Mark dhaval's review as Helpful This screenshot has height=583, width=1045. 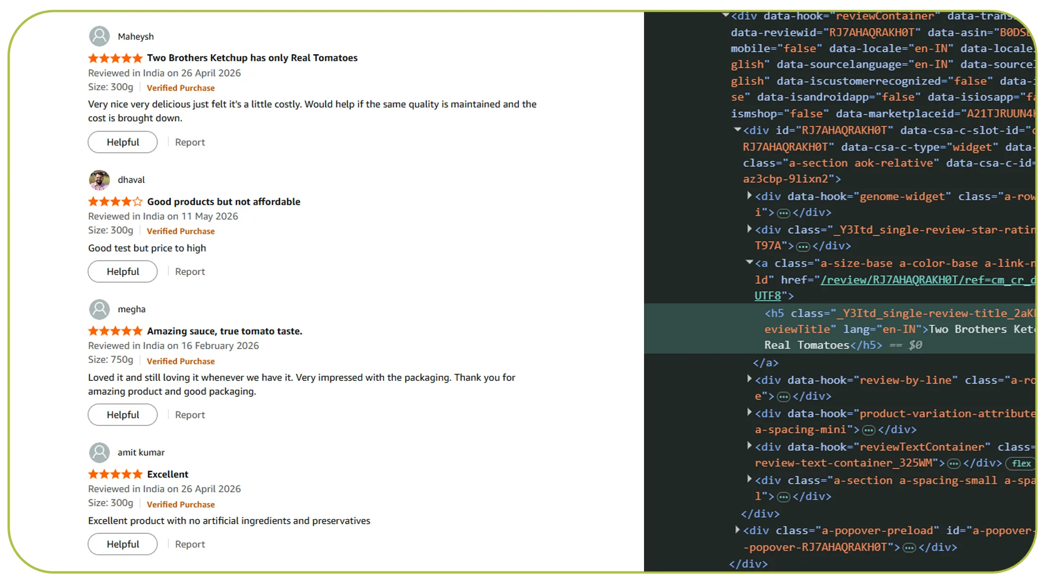click(123, 271)
